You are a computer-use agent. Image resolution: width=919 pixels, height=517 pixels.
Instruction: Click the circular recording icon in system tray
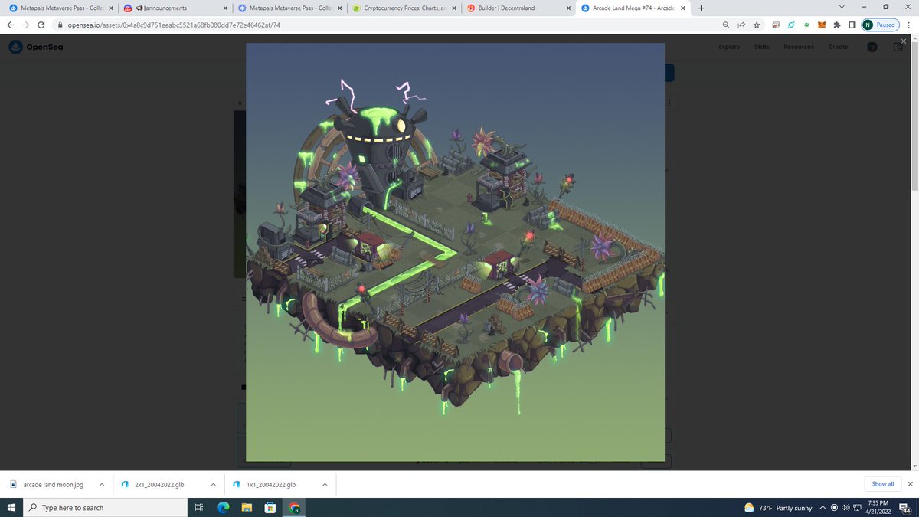833,508
